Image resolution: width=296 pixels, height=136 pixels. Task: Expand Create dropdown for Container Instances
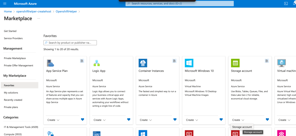point(146,120)
